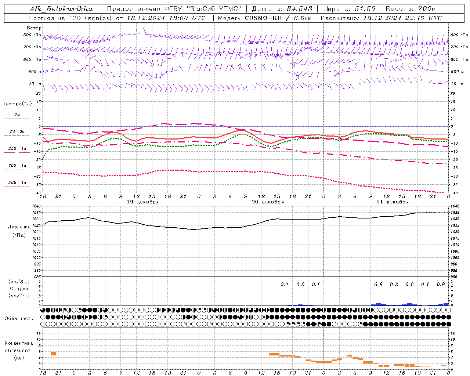Select the COSMO-RU model label

[x=264, y=18]
